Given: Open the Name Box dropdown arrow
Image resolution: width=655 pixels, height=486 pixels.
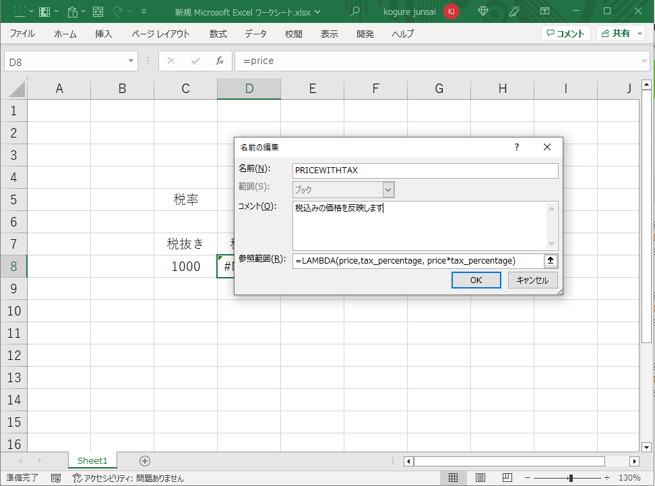Looking at the screenshot, I should click(x=131, y=61).
